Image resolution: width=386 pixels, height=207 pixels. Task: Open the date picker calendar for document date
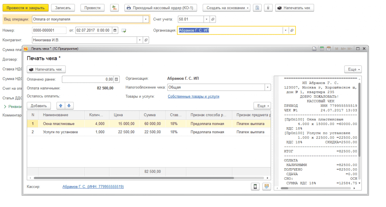point(115,30)
